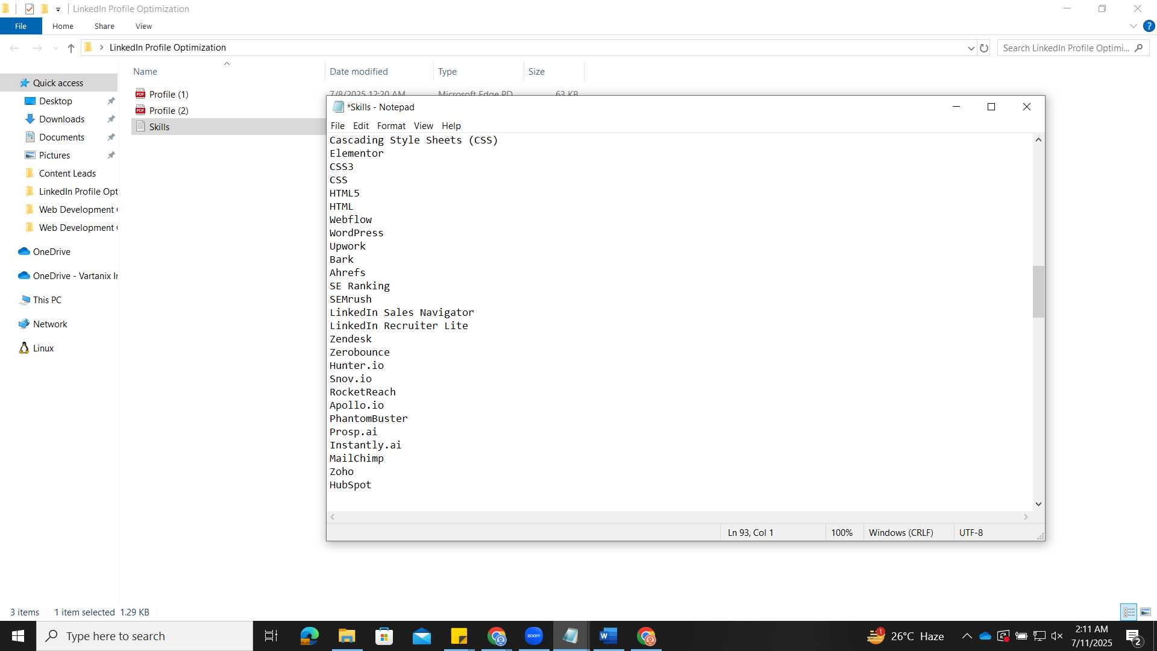Click Notepad scroll up arrow
The height and width of the screenshot is (651, 1157).
[1038, 139]
